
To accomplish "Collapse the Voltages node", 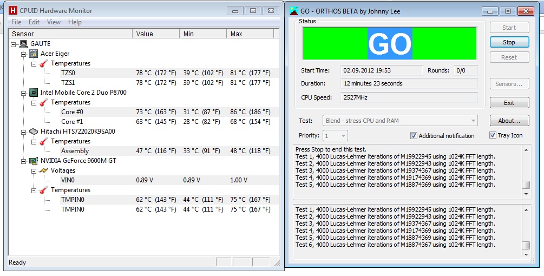I will [34, 170].
